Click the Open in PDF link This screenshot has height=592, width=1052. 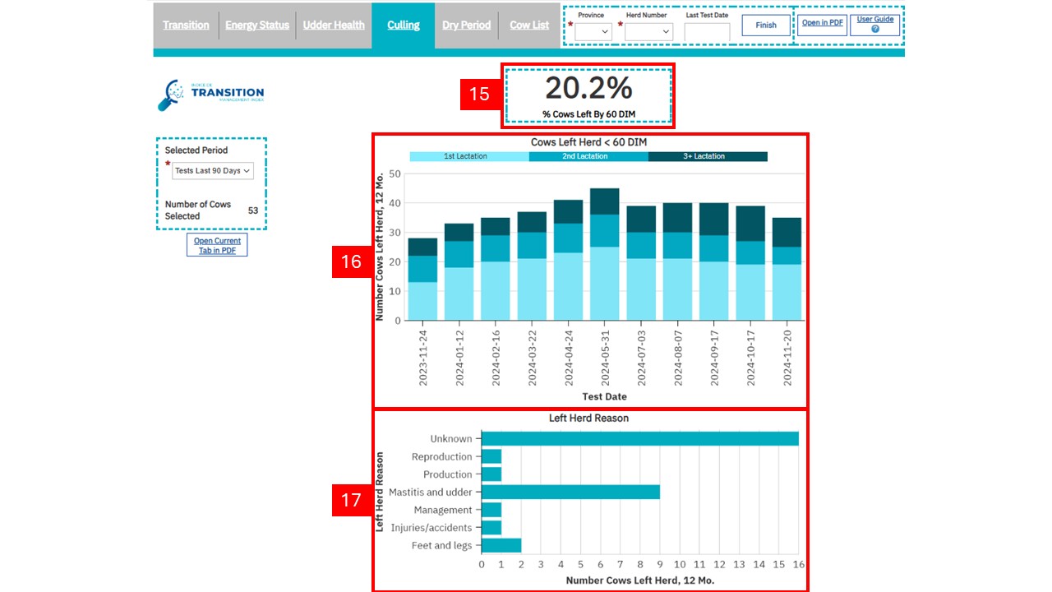823,23
